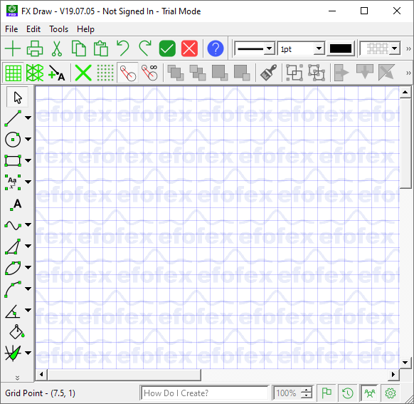Select the freehand curve tool

13,225
